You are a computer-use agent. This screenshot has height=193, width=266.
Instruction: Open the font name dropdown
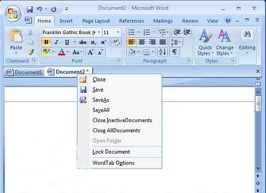point(99,33)
